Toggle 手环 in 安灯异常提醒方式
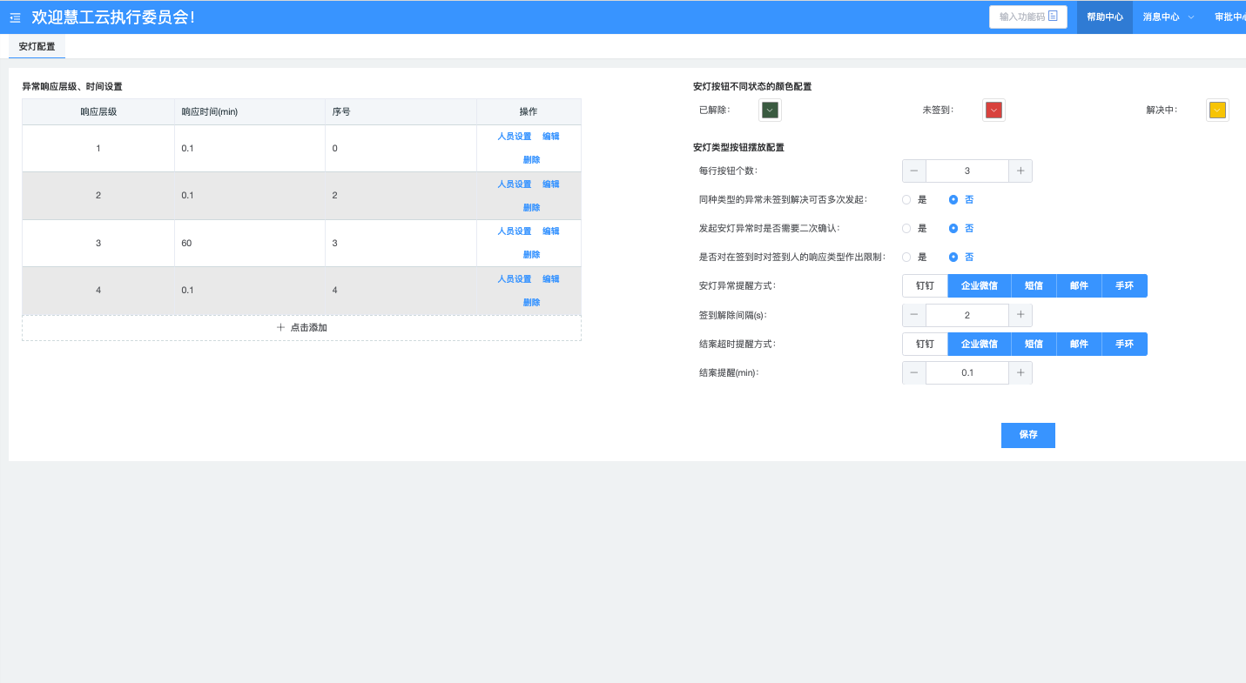 pos(1125,285)
